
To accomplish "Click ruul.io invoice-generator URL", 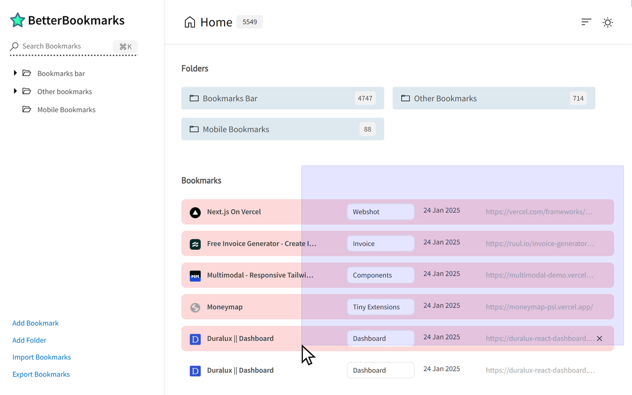I will pyautogui.click(x=540, y=243).
